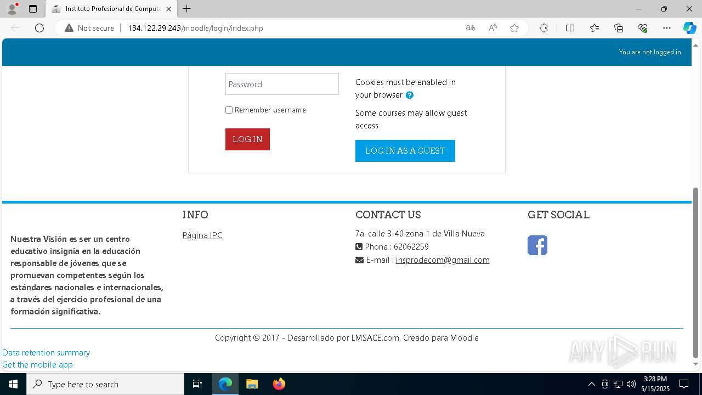Open the Extensions puzzle icon
702x395 pixels.
544,28
